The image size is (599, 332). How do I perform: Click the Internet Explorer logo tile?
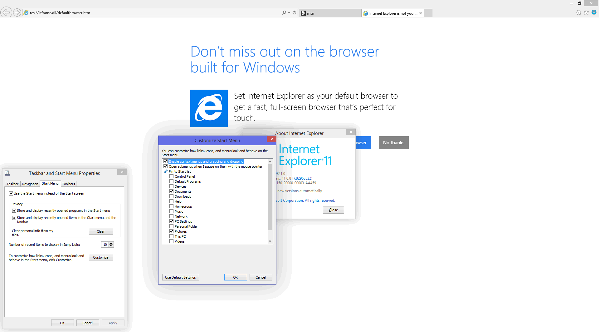[x=209, y=108]
